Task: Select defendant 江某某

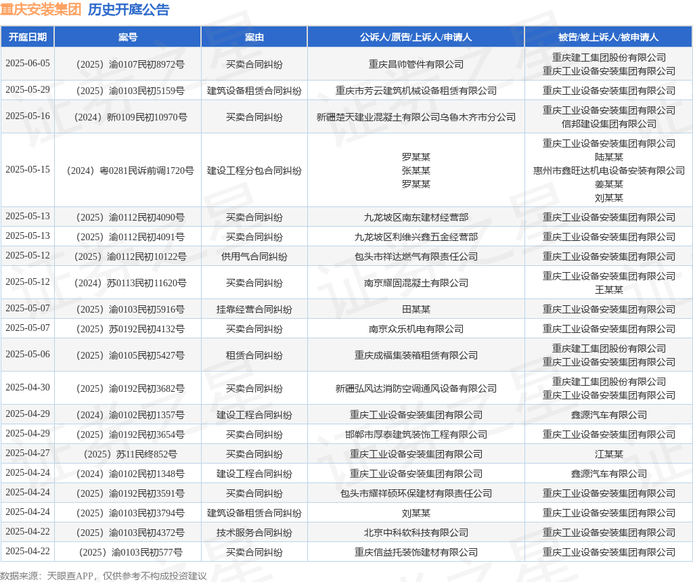Action: pos(608,454)
